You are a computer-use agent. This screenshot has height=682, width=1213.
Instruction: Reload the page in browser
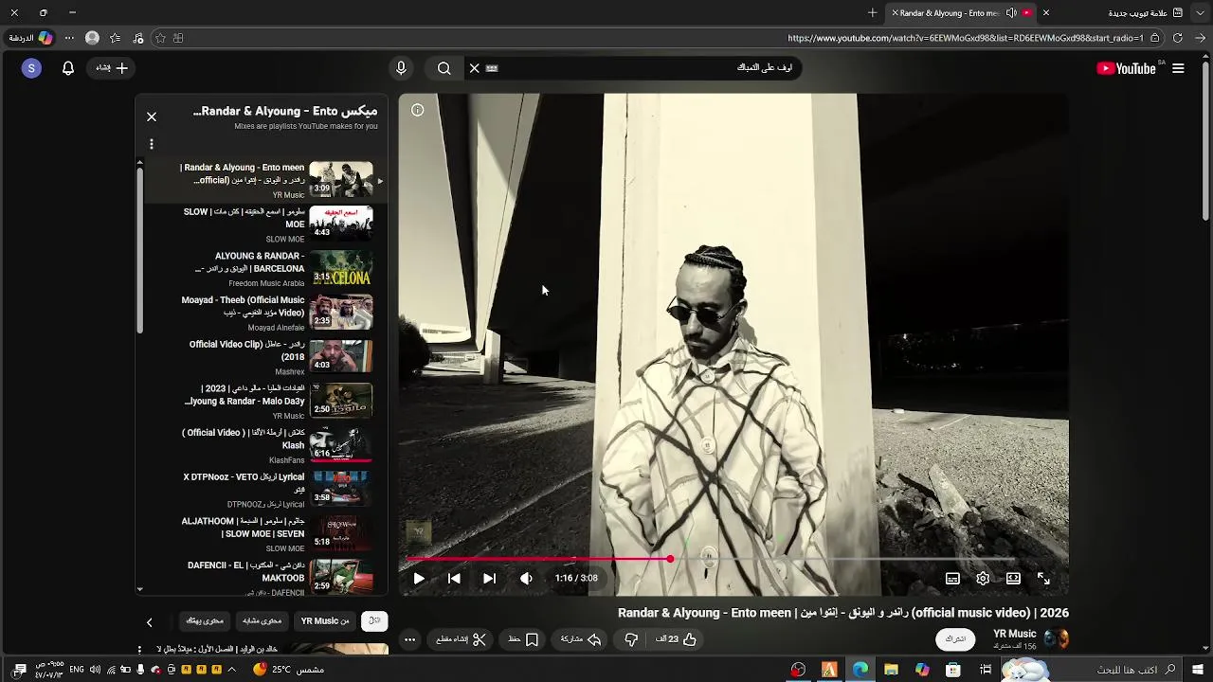[x=1178, y=38]
